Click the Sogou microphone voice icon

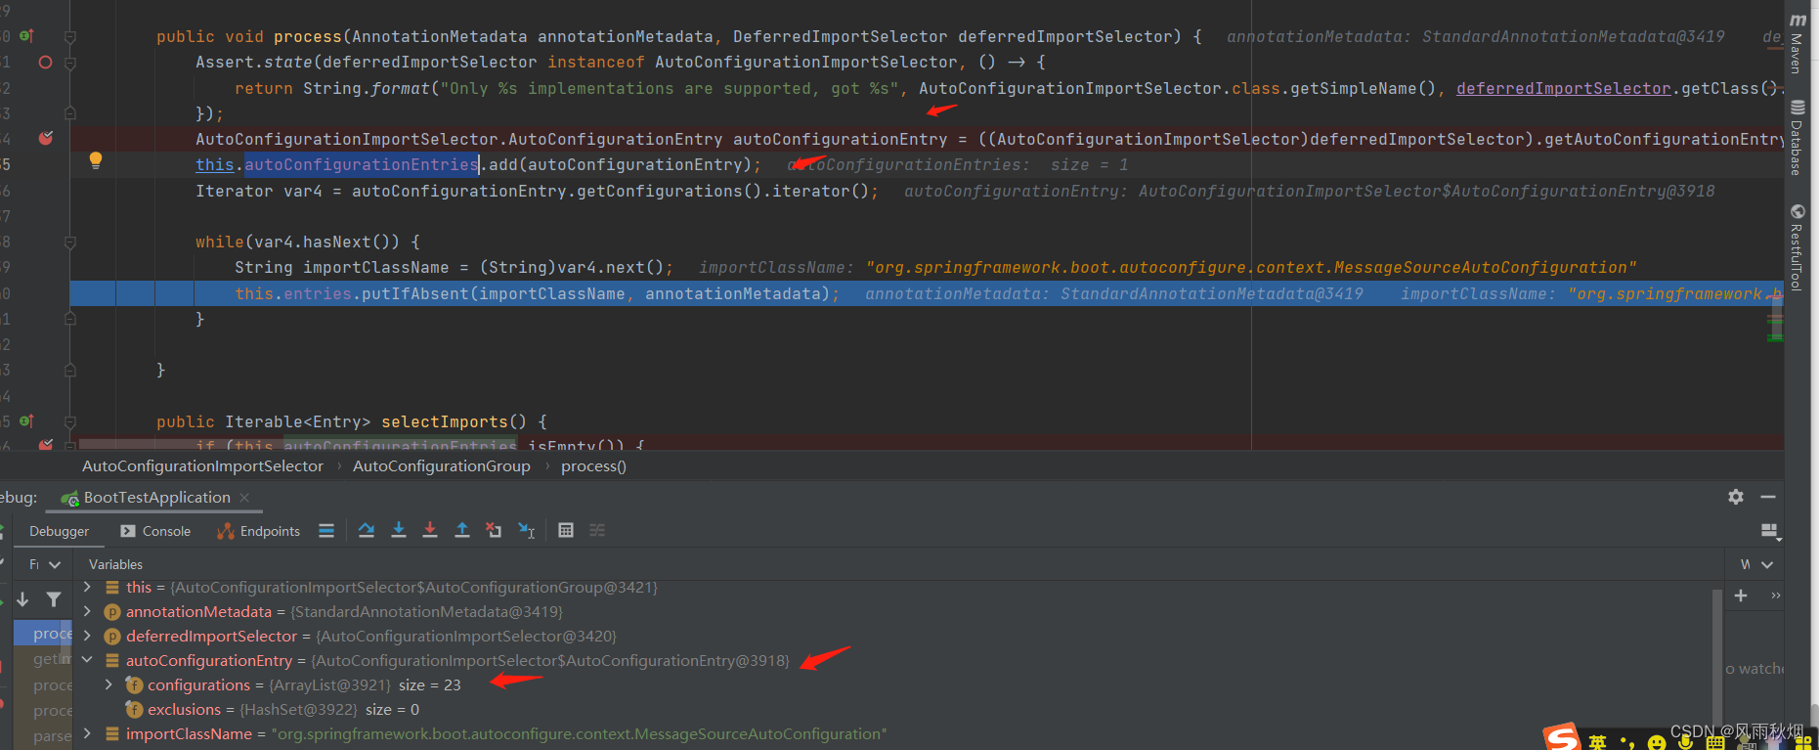[x=1685, y=742]
